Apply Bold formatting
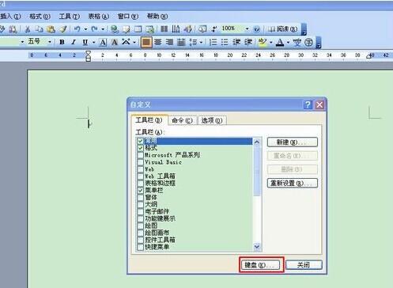The height and width of the screenshot is (288, 393). coord(62,42)
